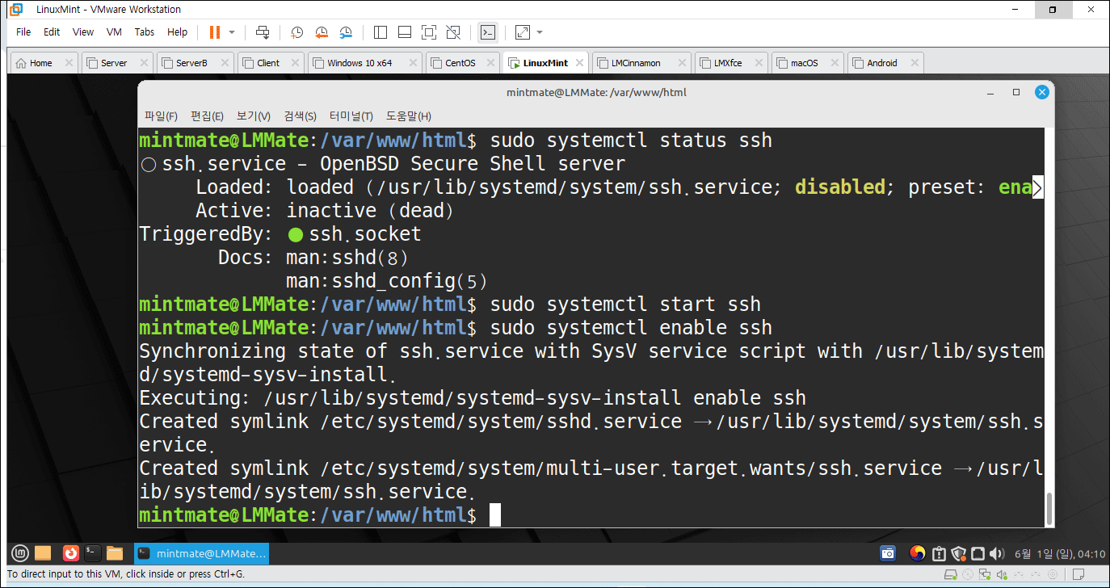The image size is (1110, 588).
Task: Click the 'man:sshd_config(5)' docs text
Action: [387, 281]
